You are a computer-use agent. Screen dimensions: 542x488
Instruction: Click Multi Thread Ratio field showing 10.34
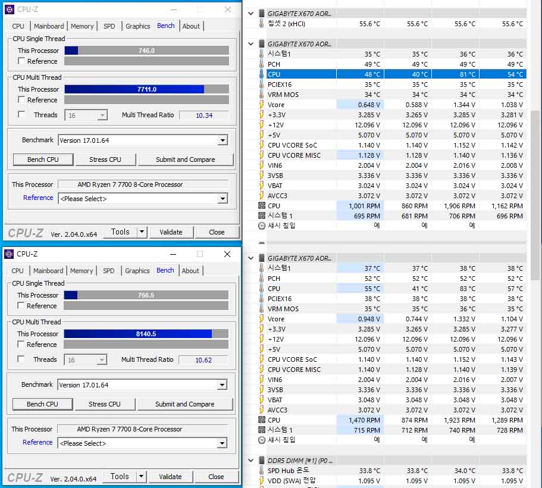tap(204, 115)
